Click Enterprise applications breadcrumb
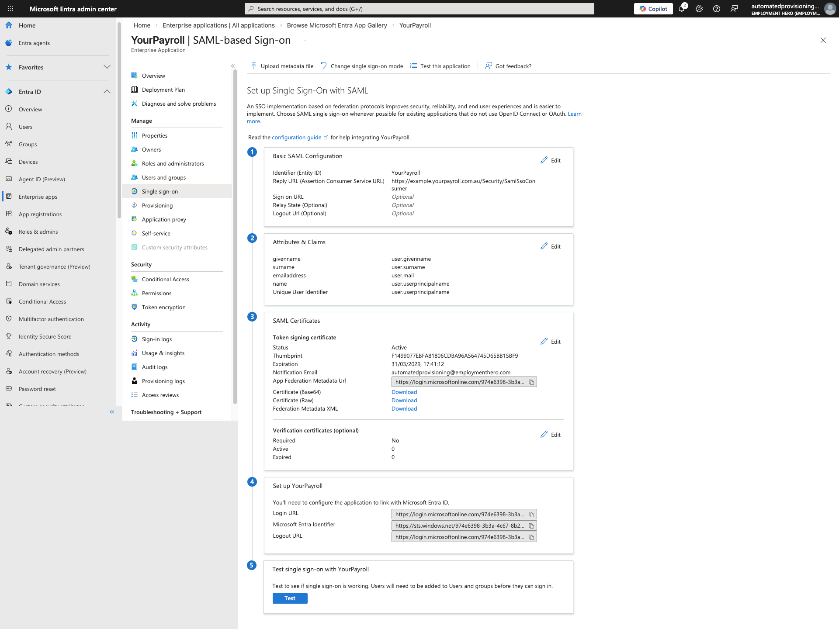Image resolution: width=839 pixels, height=629 pixels. click(x=218, y=25)
